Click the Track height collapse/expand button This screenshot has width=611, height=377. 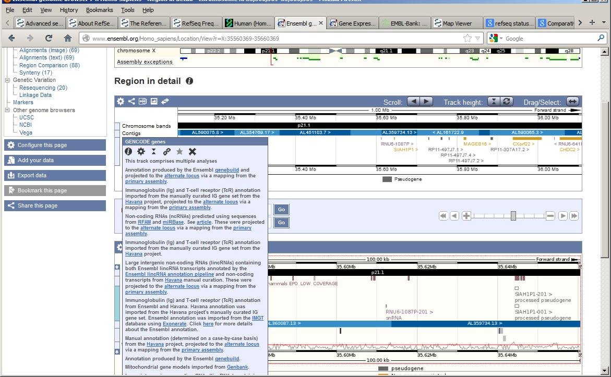(x=493, y=102)
